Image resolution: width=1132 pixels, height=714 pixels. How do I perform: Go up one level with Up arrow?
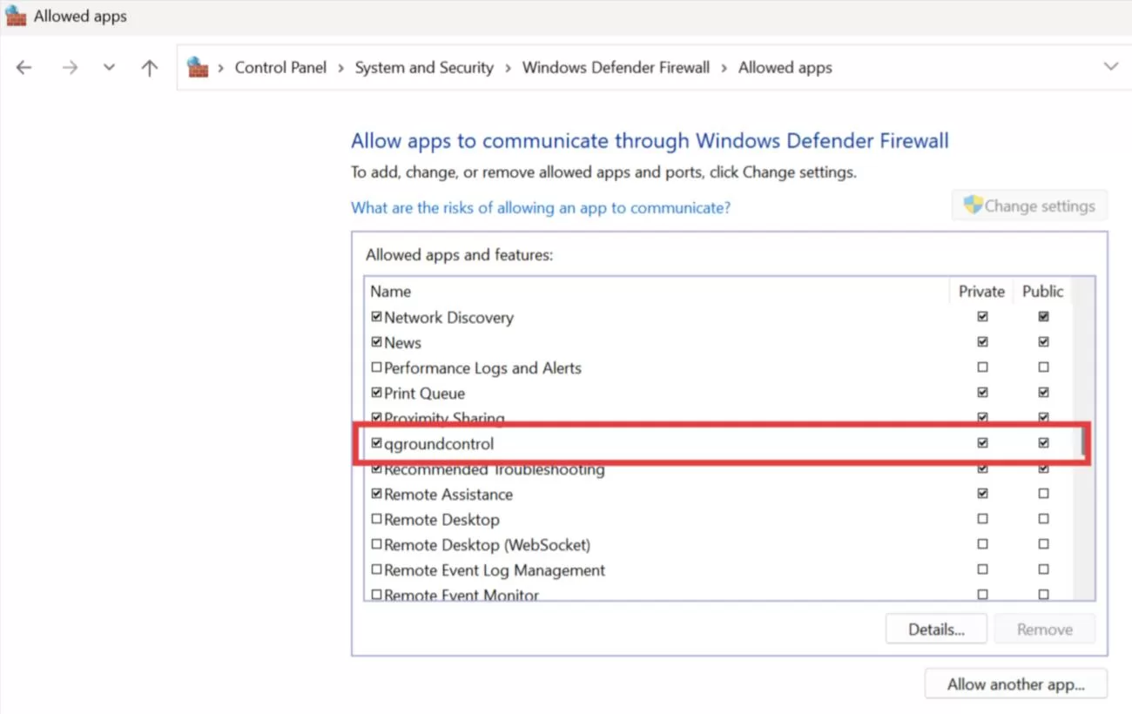click(x=150, y=67)
